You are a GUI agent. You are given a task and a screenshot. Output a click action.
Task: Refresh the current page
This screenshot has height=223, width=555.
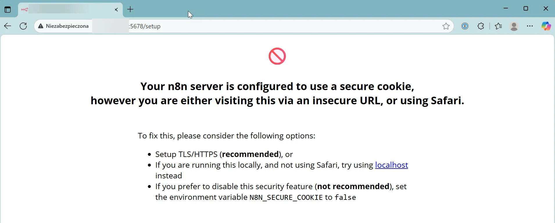pyautogui.click(x=23, y=26)
